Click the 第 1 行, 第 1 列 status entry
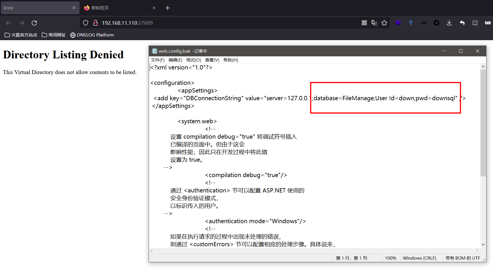Image resolution: width=493 pixels, height=269 pixels. 351,258
